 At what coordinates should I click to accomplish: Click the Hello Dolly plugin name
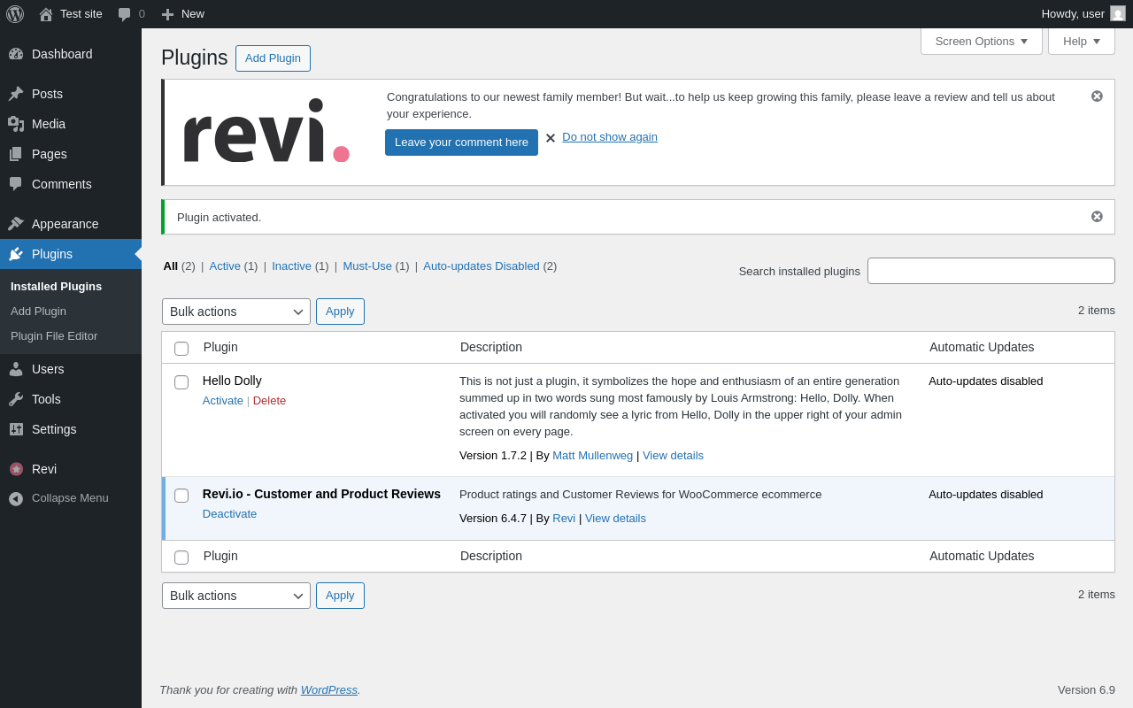232,381
